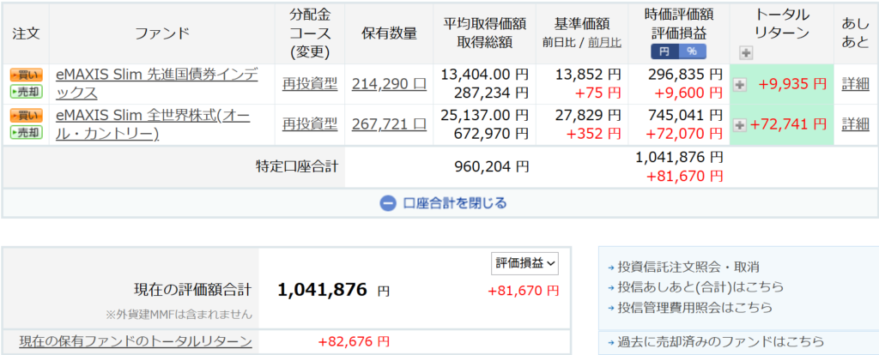
Task: Click the +82,676 円 total return value
Action: point(354,341)
